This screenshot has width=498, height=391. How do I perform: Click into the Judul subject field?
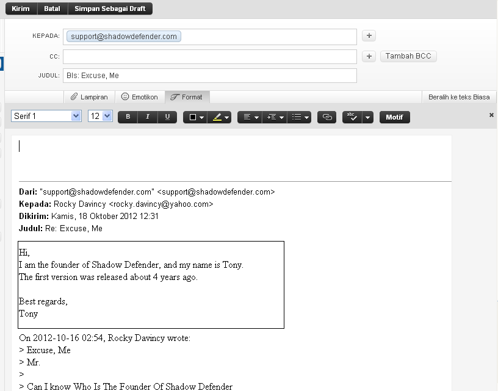point(209,76)
